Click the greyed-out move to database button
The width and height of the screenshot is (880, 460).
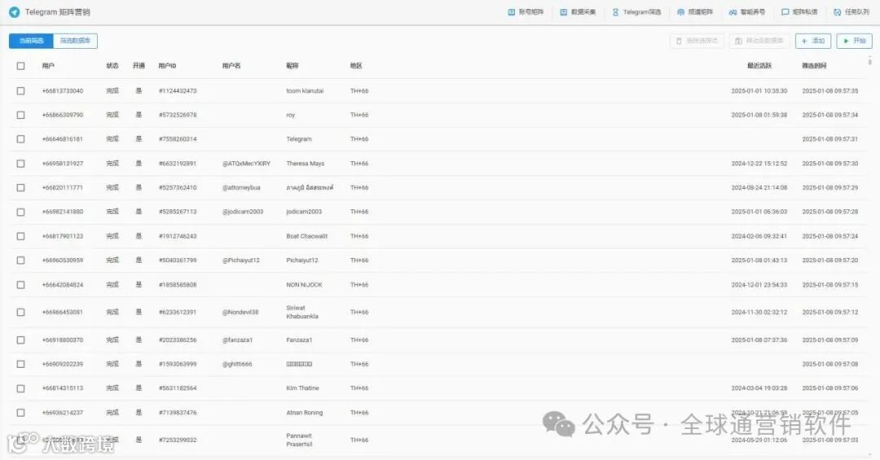pyautogui.click(x=759, y=41)
